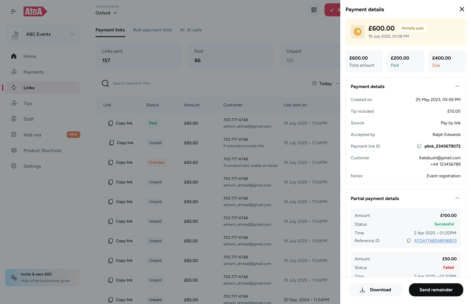This screenshot has width=471, height=304.
Task: Copy the payment link ID plink_2345679072
Action: click(x=419, y=146)
